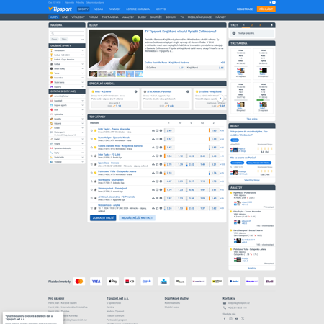The height and width of the screenshot is (324, 324).
Task: Open the ticket settings icon in Tiket header
Action: click(271, 25)
